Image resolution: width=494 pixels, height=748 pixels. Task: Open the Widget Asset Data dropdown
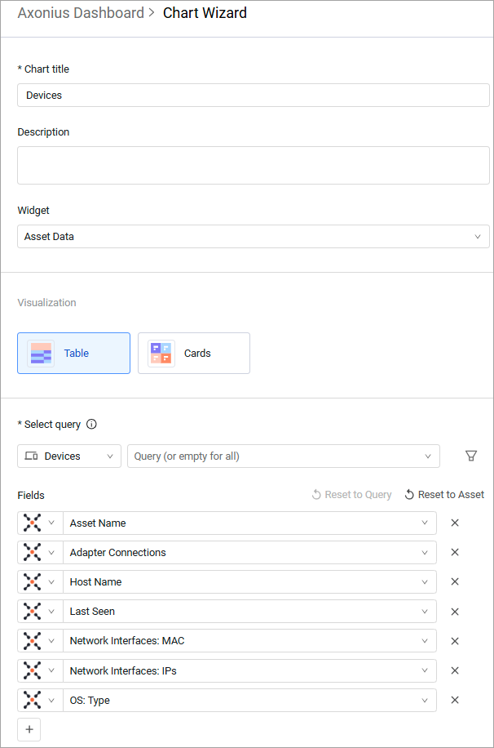[254, 237]
